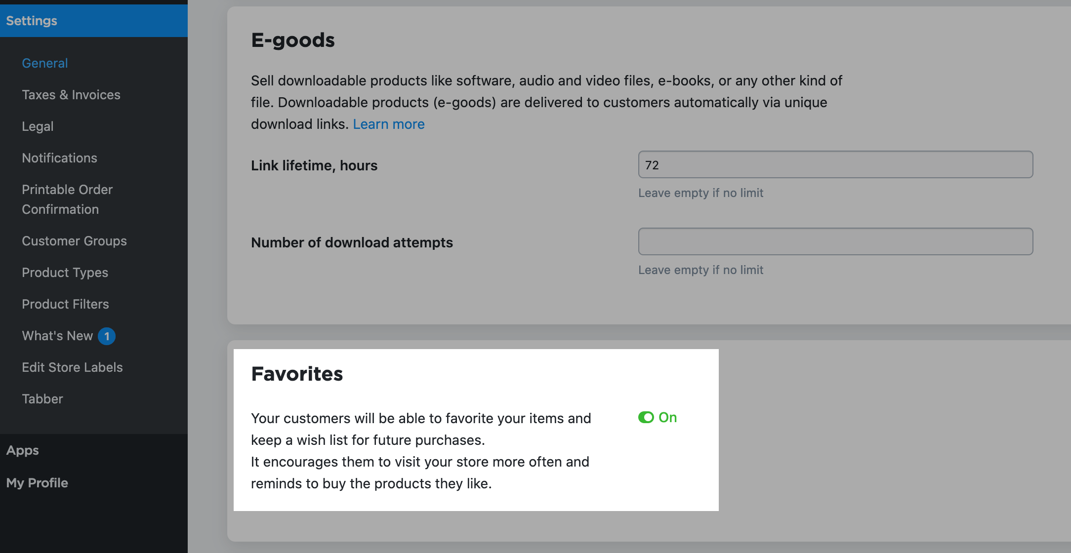Open the Settings section in the sidebar
Viewport: 1071px width, 553px height.
pyautogui.click(x=32, y=21)
